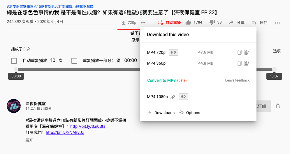The height and width of the screenshot is (154, 290).
Task: Click the Download this video heading
Action: [168, 35]
